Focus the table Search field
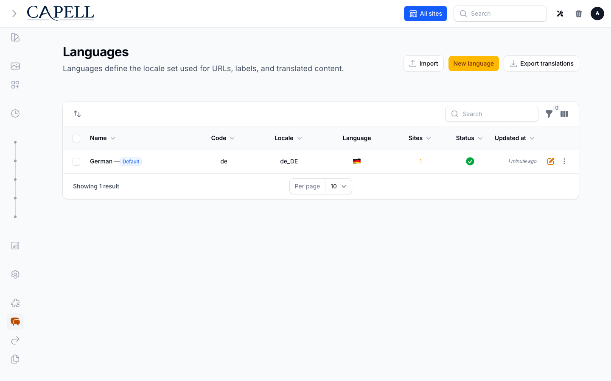 click(492, 114)
